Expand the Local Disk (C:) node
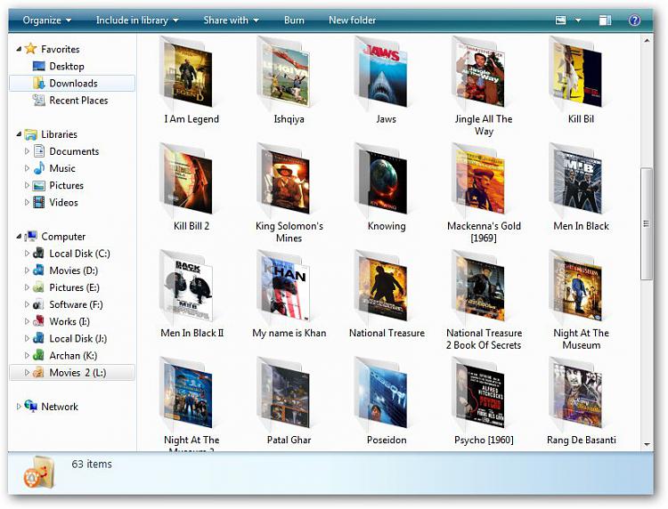The image size is (668, 509). pyautogui.click(x=27, y=254)
